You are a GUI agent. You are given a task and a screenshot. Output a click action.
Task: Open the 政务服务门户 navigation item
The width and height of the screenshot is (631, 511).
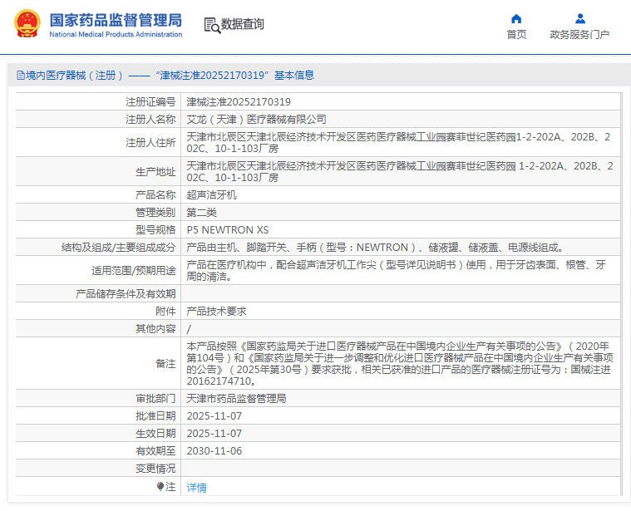(x=579, y=35)
